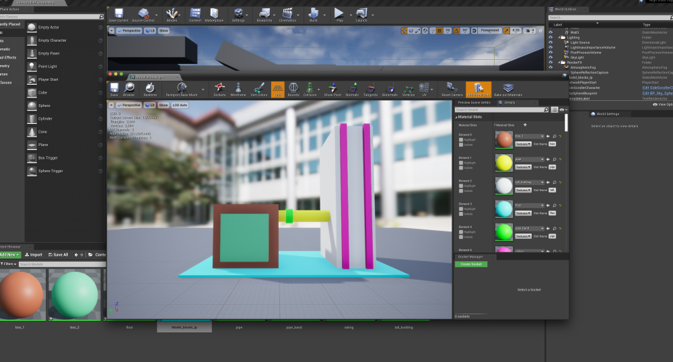
Task: Enable the Bounds display icon
Action: click(x=293, y=89)
